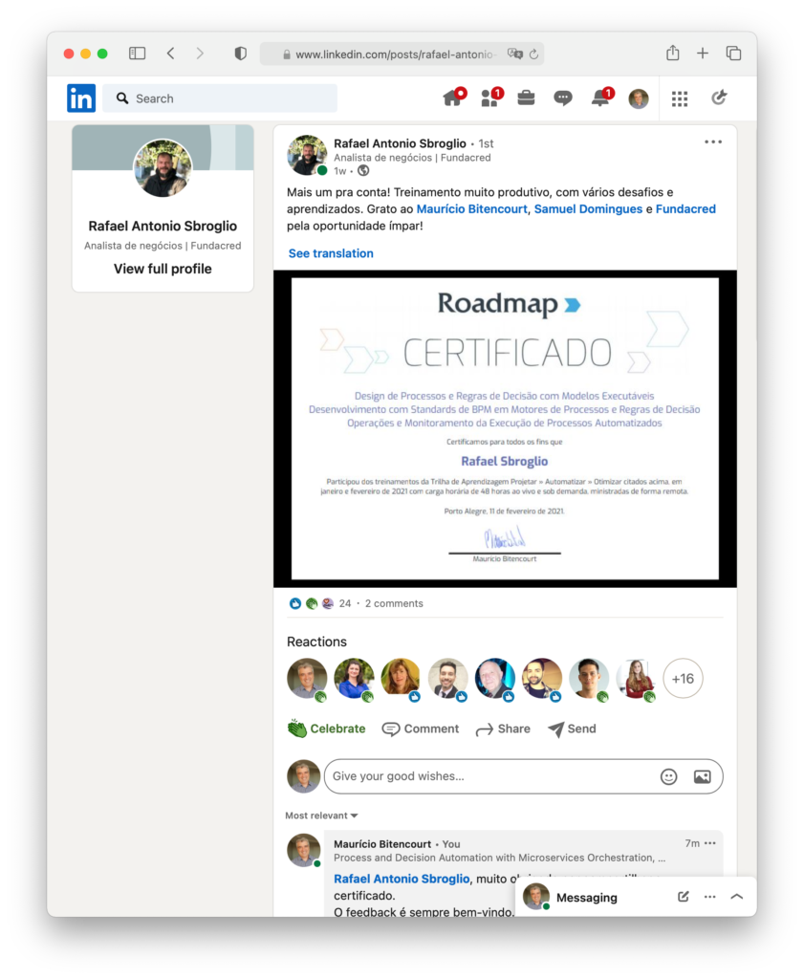The height and width of the screenshot is (979, 804).
Task: Reload the page with the refresh icon
Action: click(534, 54)
